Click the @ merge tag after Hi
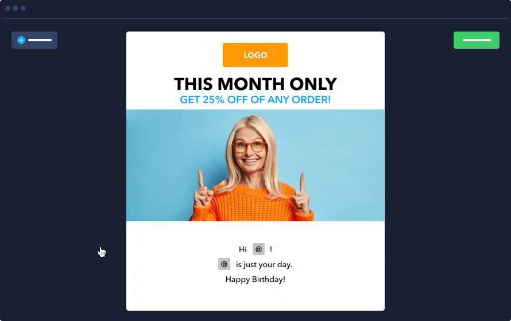Viewport: 511px width, 321px height. [258, 249]
